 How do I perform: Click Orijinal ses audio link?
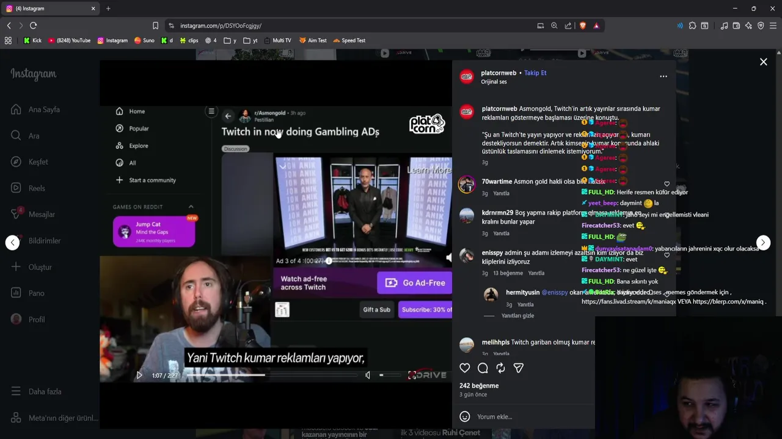(x=494, y=82)
